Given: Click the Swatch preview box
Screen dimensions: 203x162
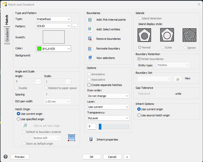Looking at the screenshot, I should pos(53,37).
